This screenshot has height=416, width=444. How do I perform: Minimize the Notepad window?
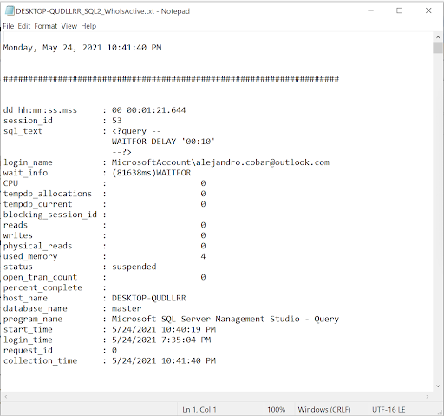tap(371, 10)
